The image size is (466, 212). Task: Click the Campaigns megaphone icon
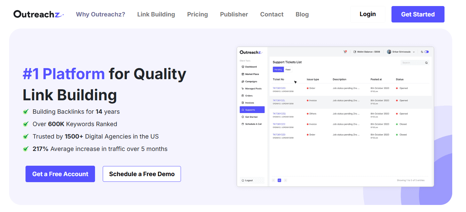coord(243,82)
